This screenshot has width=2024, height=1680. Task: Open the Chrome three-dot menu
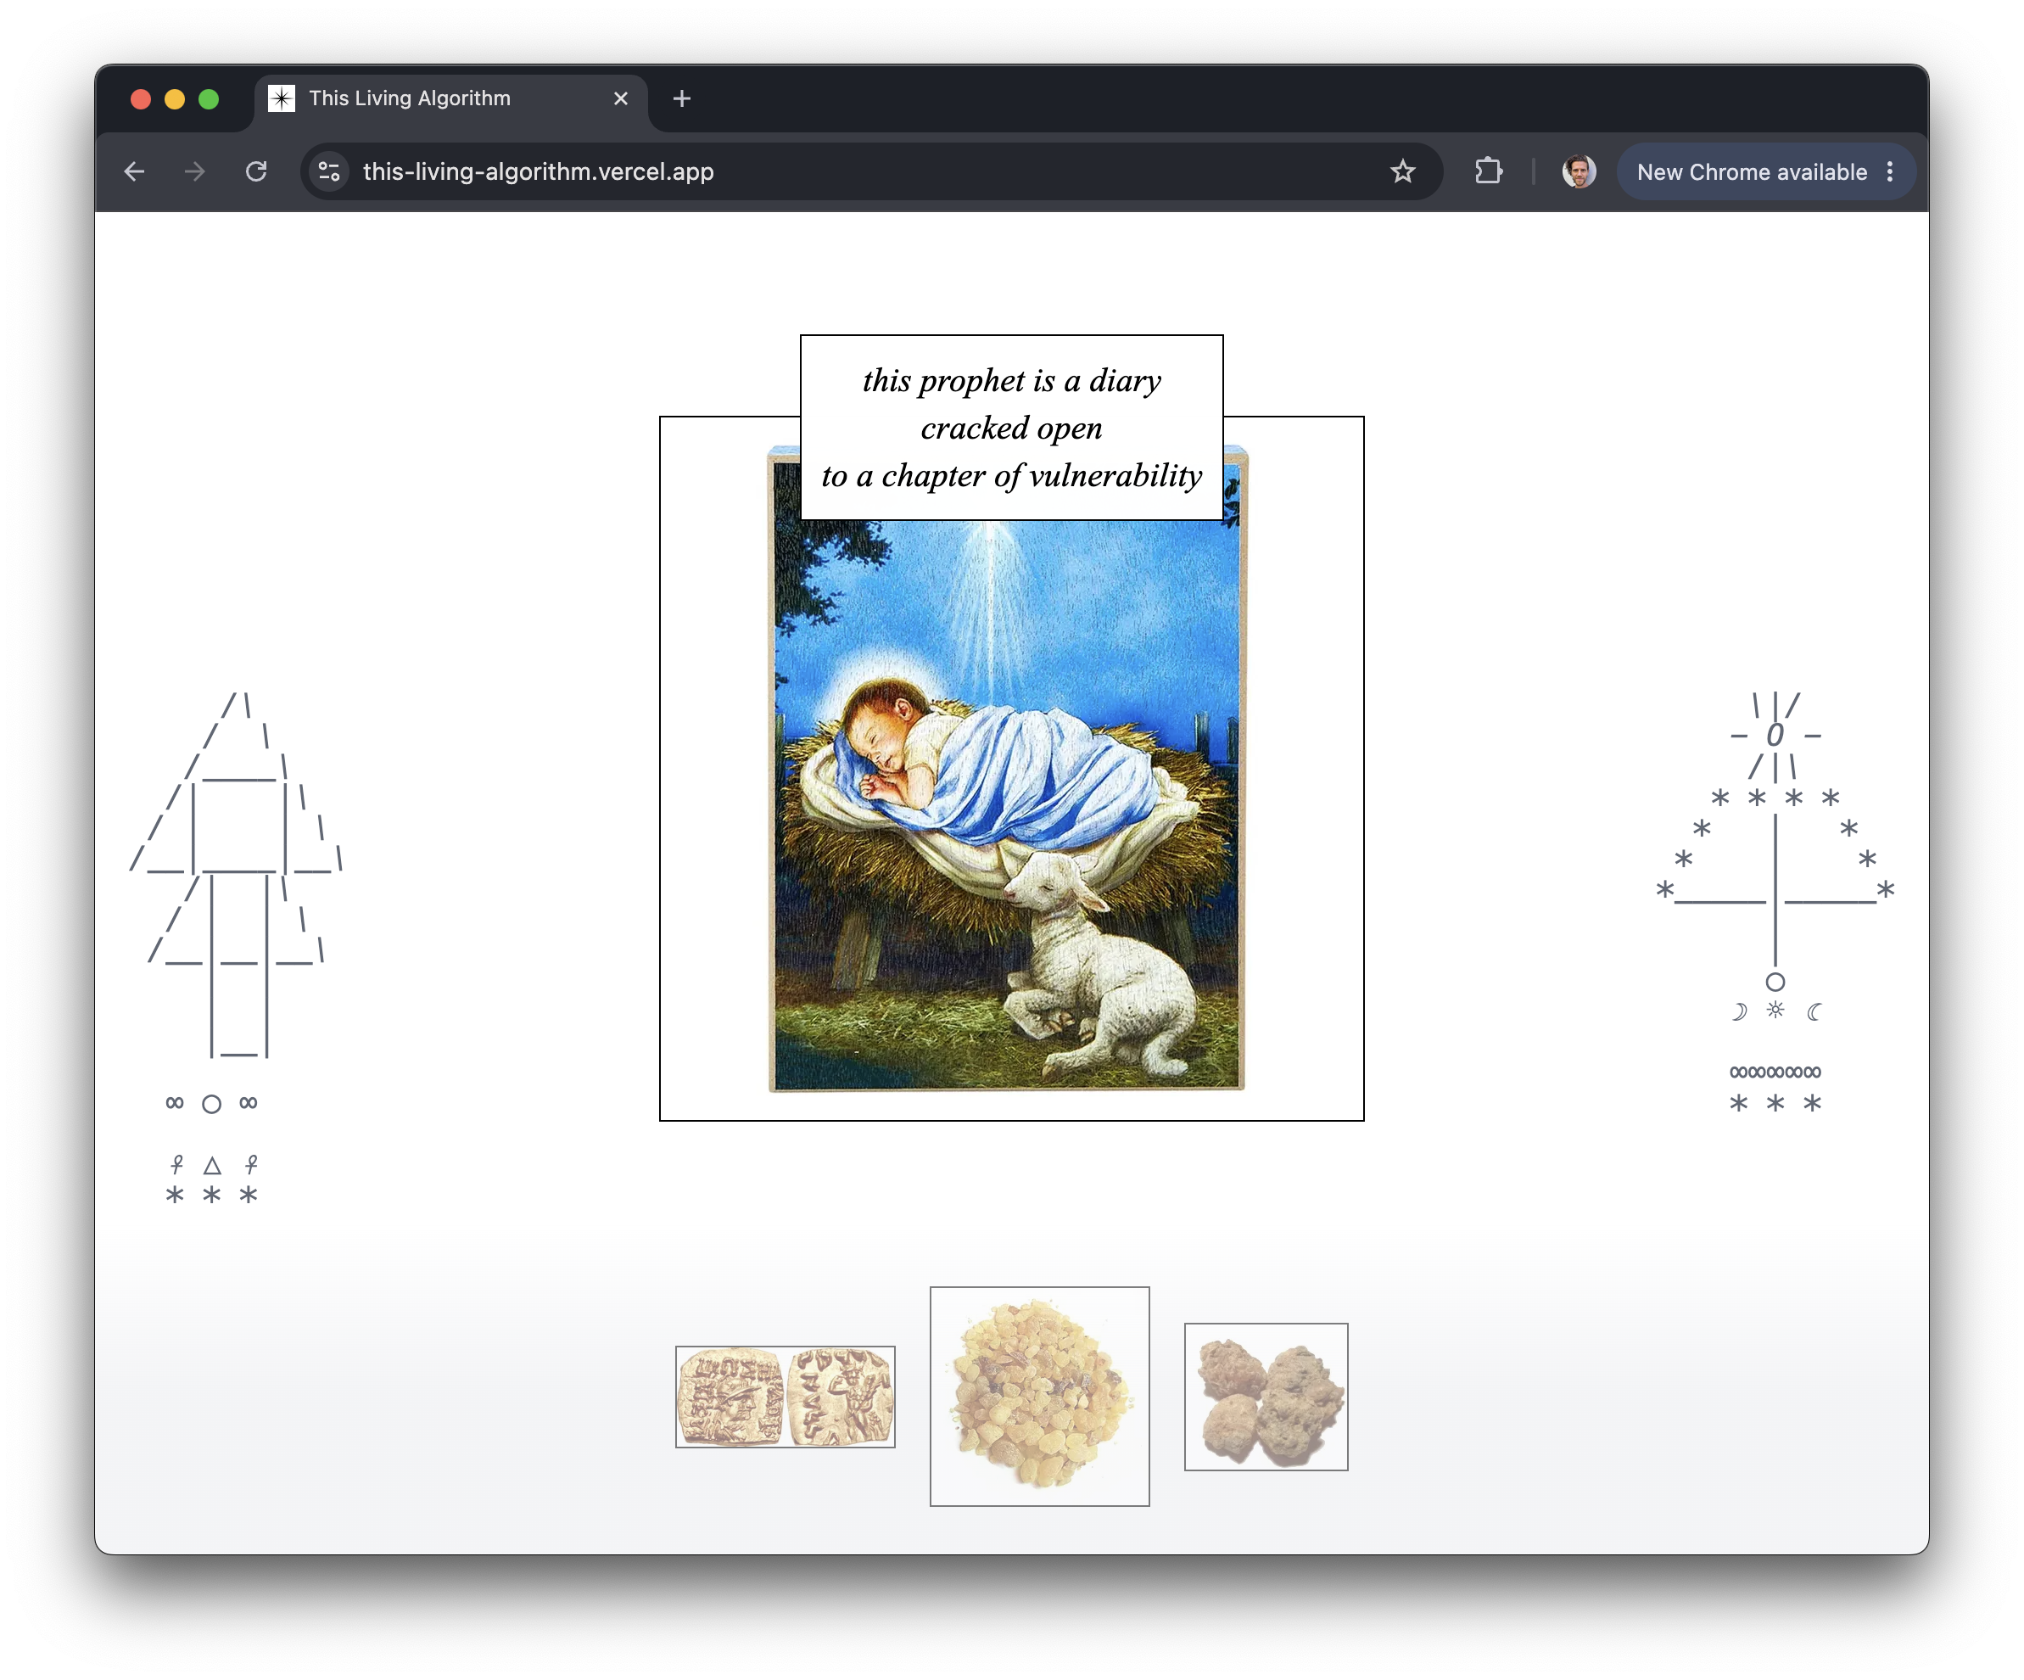pyautogui.click(x=1890, y=171)
